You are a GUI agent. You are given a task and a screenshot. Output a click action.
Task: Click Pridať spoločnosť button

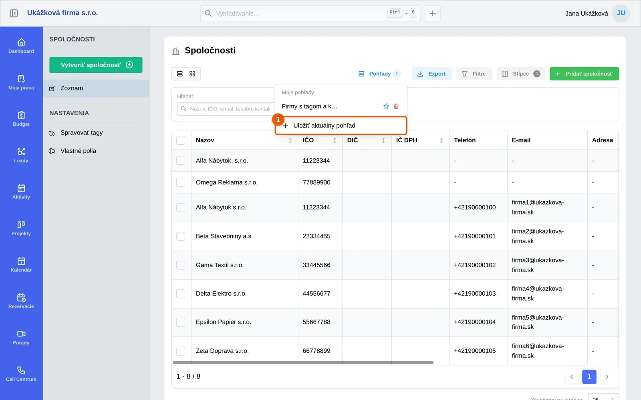584,74
